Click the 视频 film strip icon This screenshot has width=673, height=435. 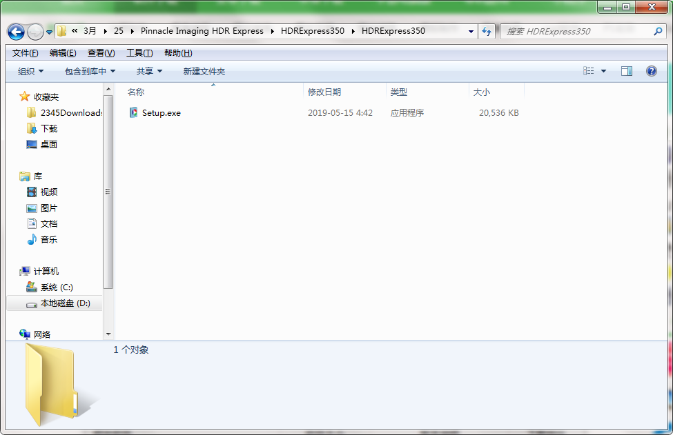tap(31, 192)
